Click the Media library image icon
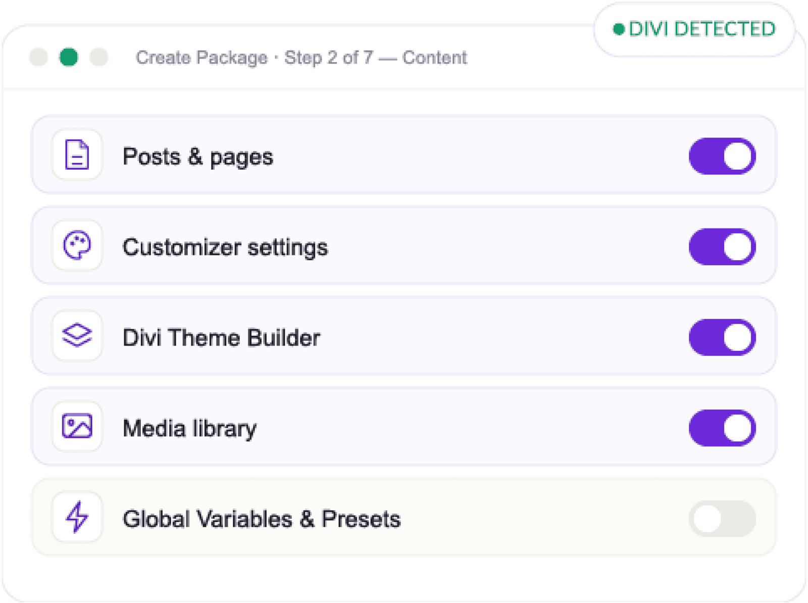 coord(77,426)
